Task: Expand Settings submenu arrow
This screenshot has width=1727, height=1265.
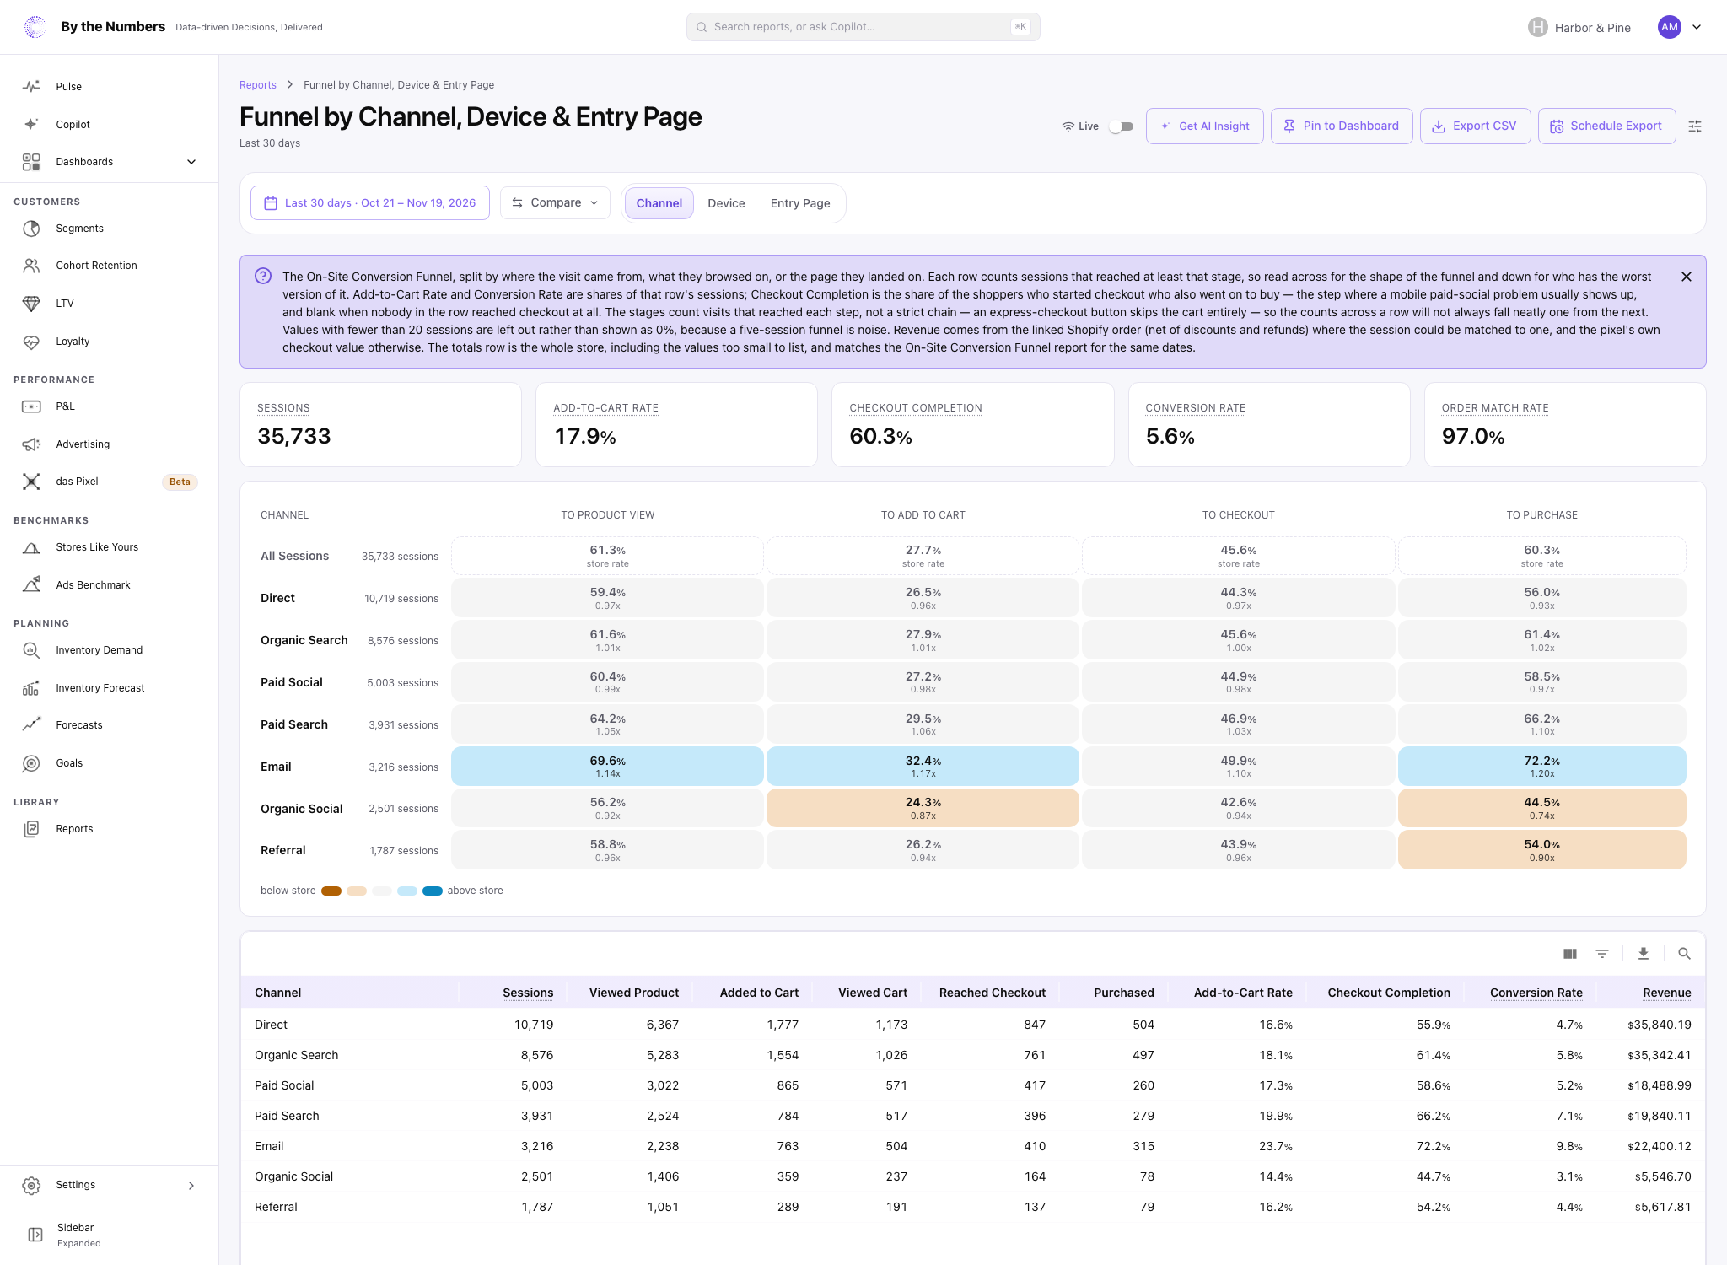Action: 191,1186
